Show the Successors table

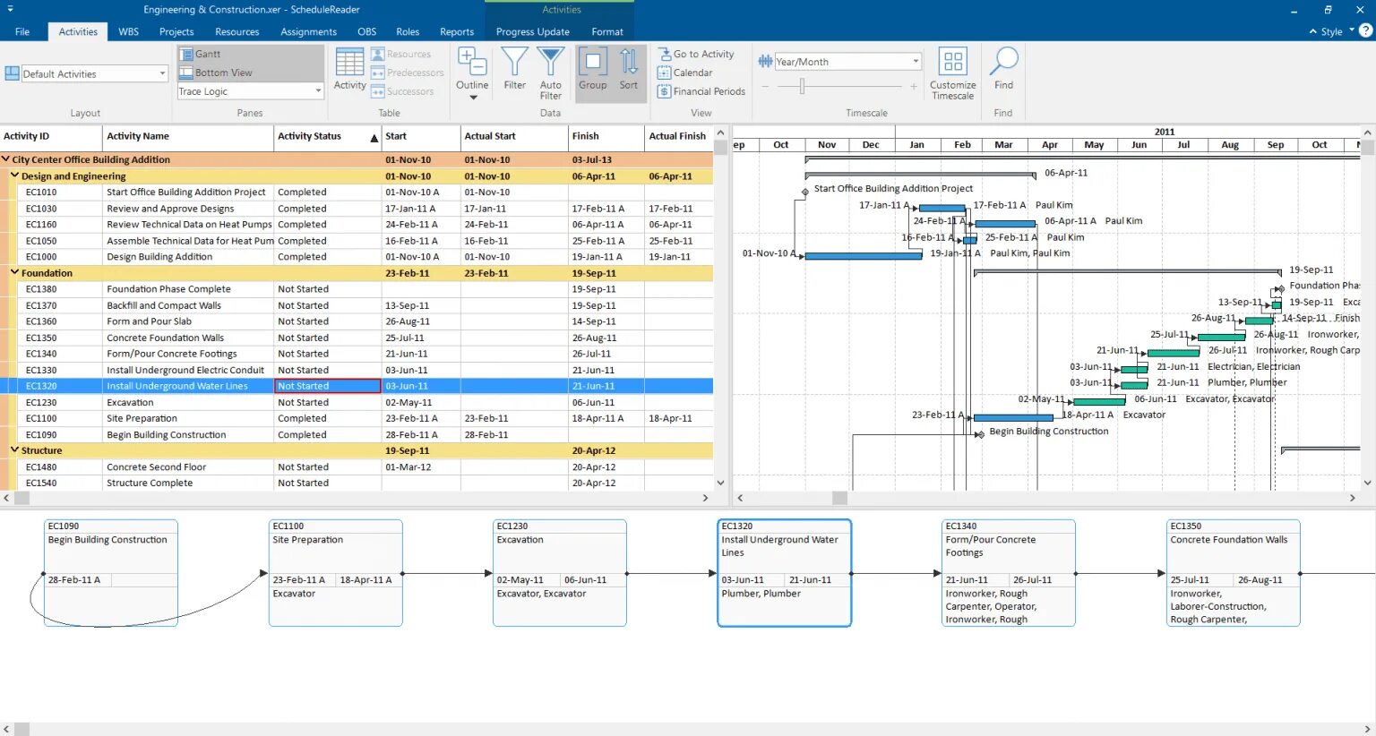[402, 91]
